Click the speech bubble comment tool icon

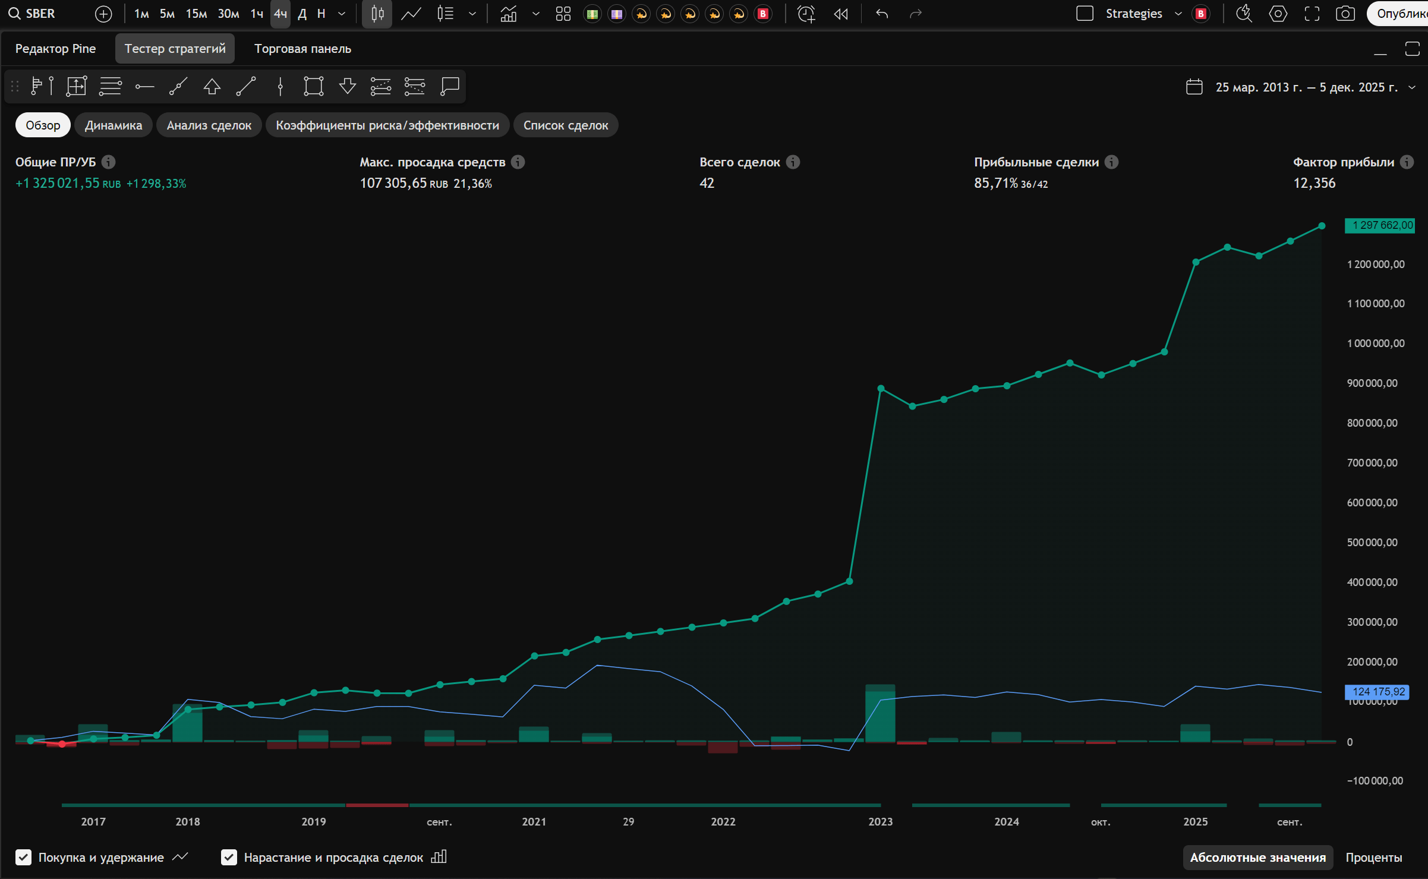[450, 86]
